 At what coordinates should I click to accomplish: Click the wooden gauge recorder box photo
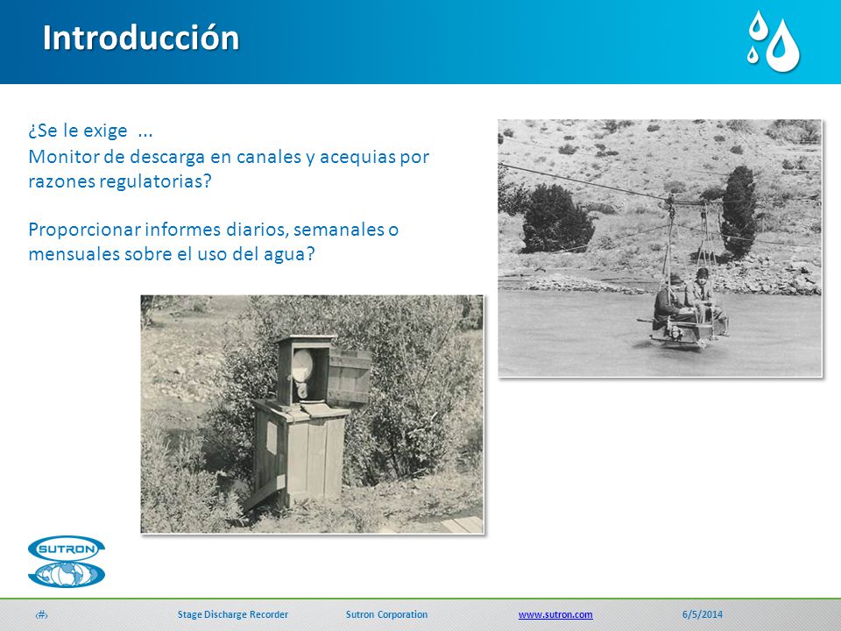(312, 414)
